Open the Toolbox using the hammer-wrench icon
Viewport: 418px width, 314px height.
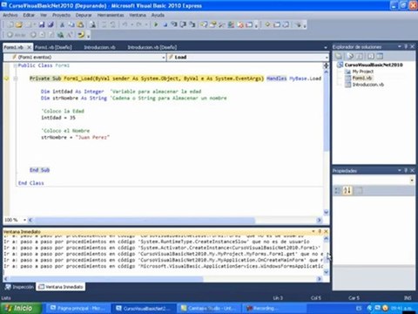point(222,25)
